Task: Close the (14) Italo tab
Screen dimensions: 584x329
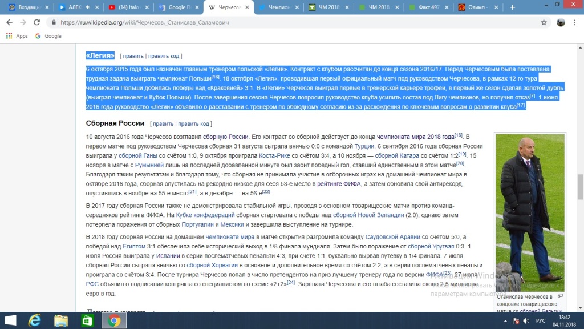Action: coord(147,7)
